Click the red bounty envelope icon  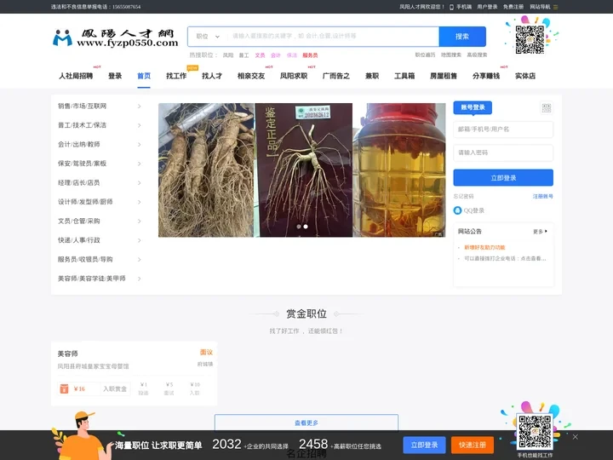click(x=64, y=388)
